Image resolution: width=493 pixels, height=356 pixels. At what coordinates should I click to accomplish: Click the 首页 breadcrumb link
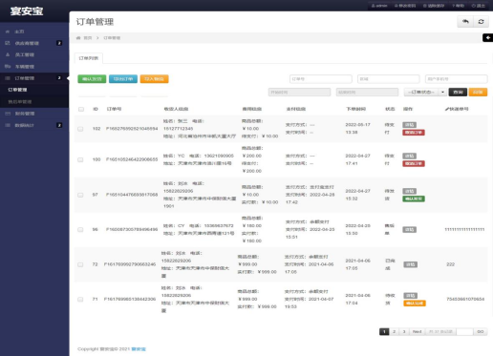(x=88, y=38)
